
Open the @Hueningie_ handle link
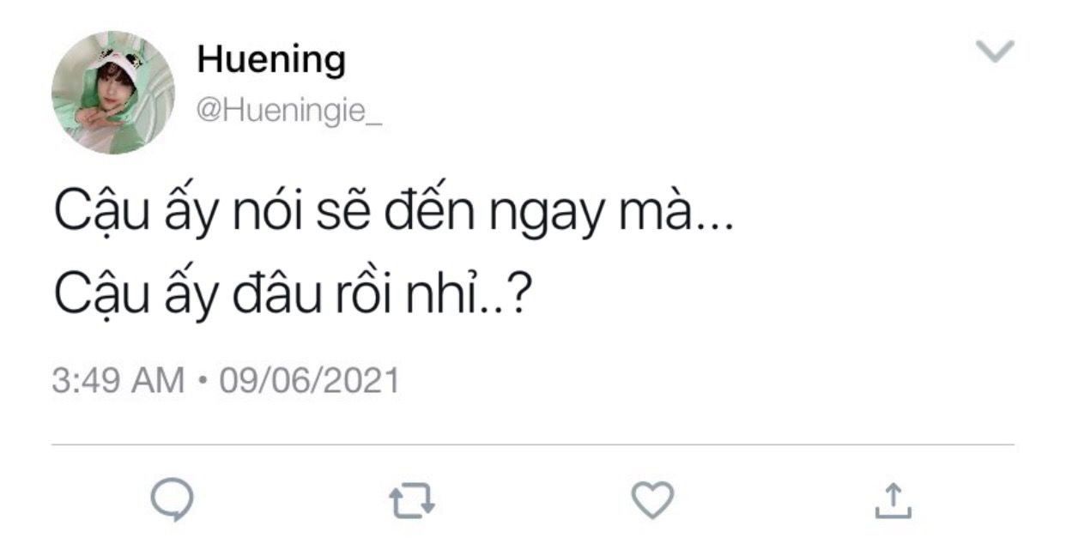pos(290,111)
